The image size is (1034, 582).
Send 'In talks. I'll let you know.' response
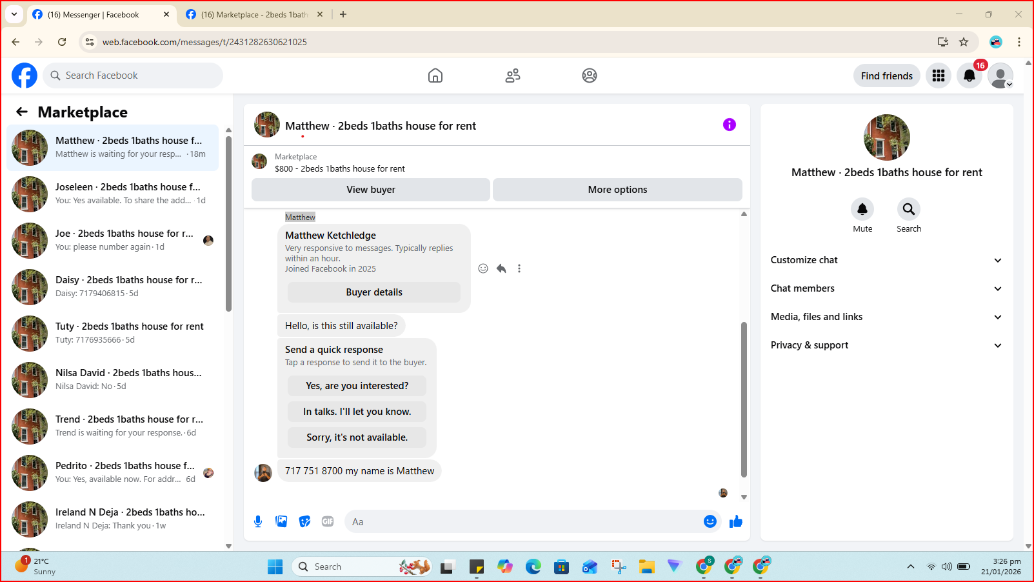tap(357, 412)
